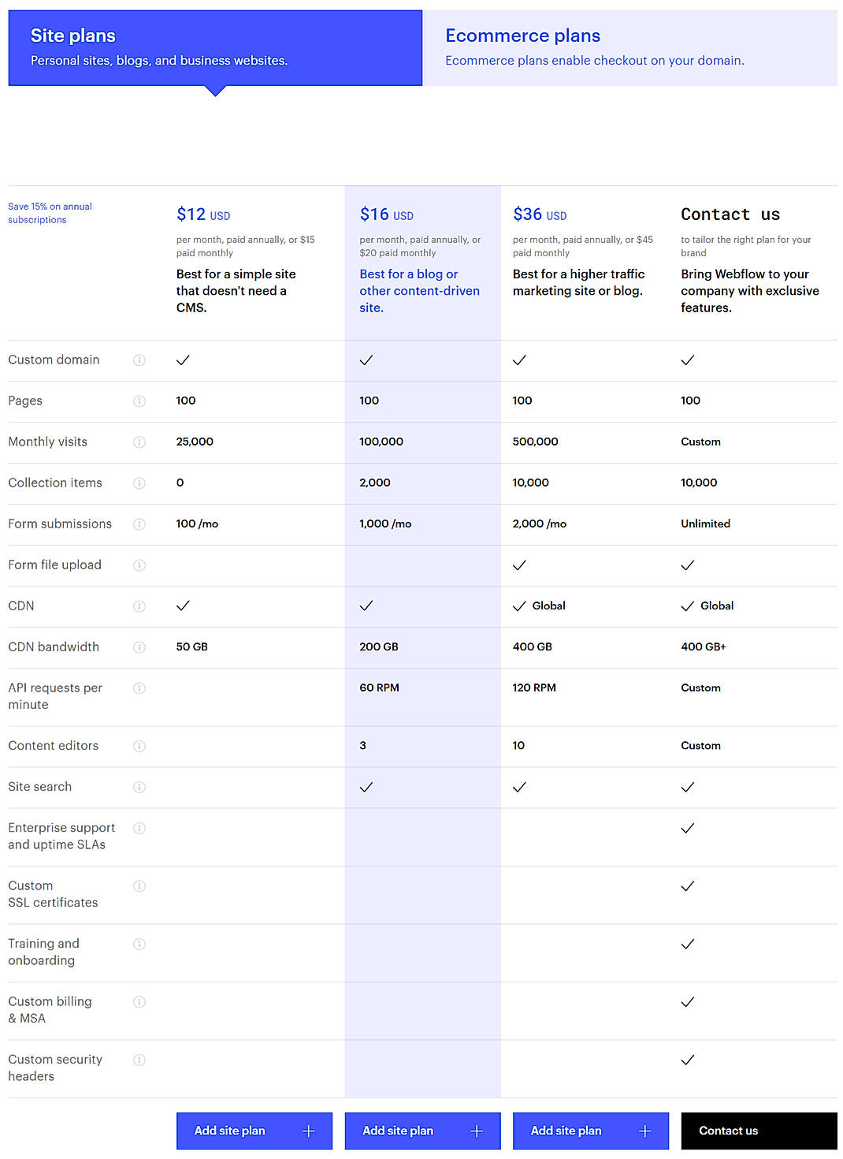Click info icon for API requests per minute
The height and width of the screenshot is (1159, 843).
(x=139, y=688)
